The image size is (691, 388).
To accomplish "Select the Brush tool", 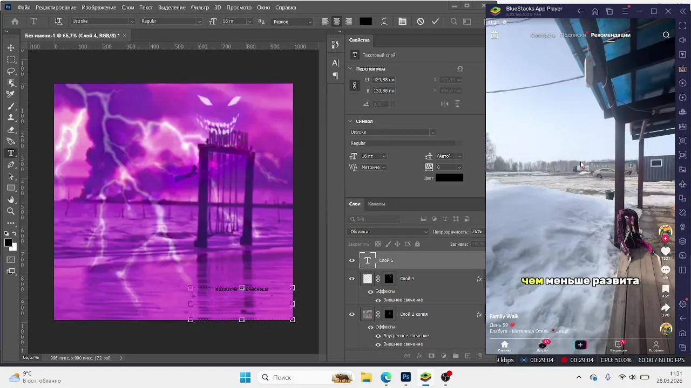I will 11,106.
